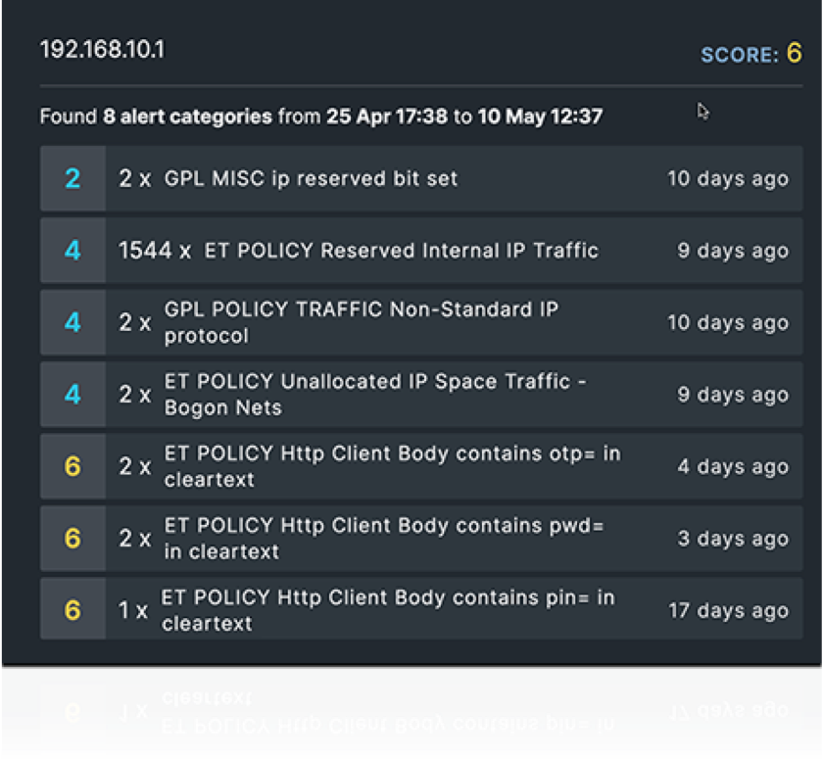Click the 192.168.10.1 IP address heading
The width and height of the screenshot is (823, 760).
pos(102,50)
